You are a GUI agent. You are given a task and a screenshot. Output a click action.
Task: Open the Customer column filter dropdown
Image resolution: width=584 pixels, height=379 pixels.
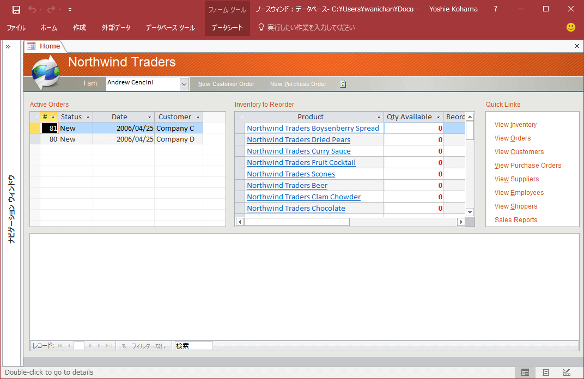[198, 117]
